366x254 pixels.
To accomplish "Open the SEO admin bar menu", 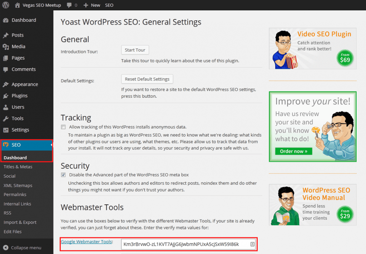I will 109,5.
